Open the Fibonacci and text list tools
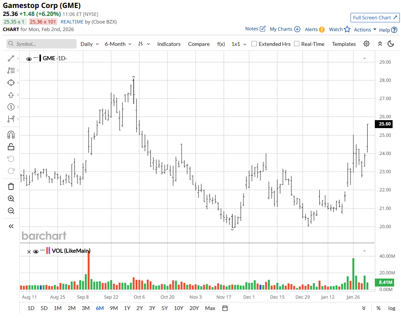The image size is (401, 321). [11, 70]
